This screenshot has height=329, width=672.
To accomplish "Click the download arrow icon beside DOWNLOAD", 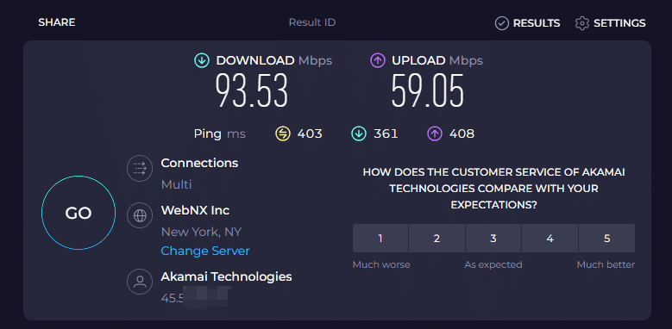I will click(x=202, y=61).
